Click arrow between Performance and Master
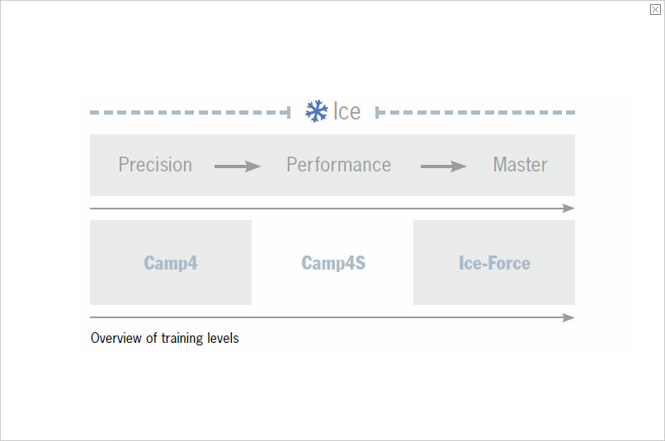 [444, 167]
